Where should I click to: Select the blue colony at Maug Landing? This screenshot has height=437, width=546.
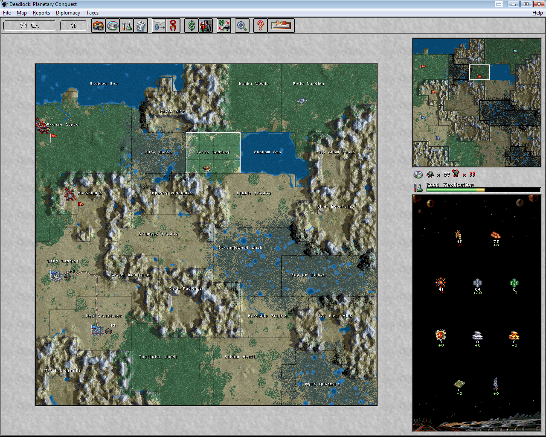[x=56, y=276]
